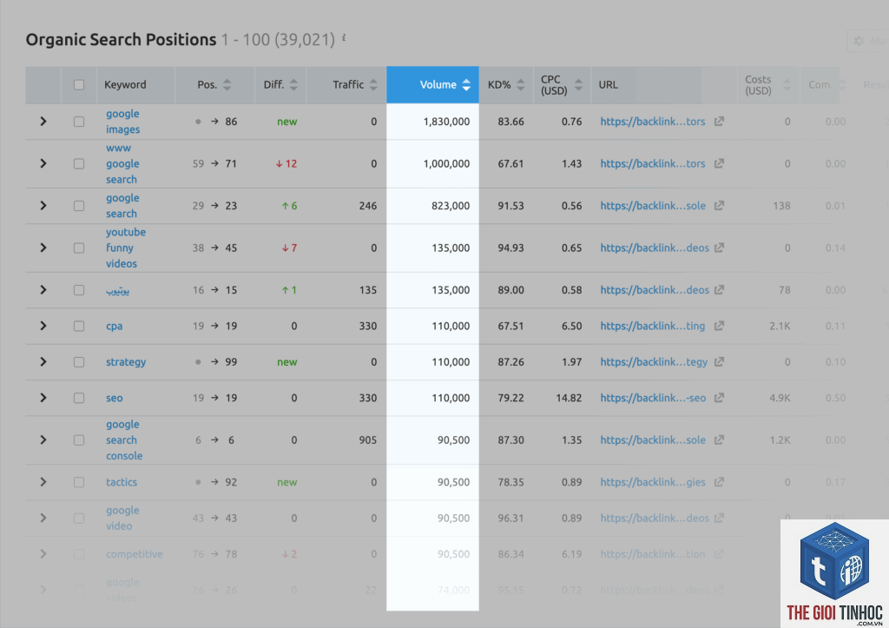The image size is (889, 628).
Task: Select KD% value 94.93
Action: 510,248
